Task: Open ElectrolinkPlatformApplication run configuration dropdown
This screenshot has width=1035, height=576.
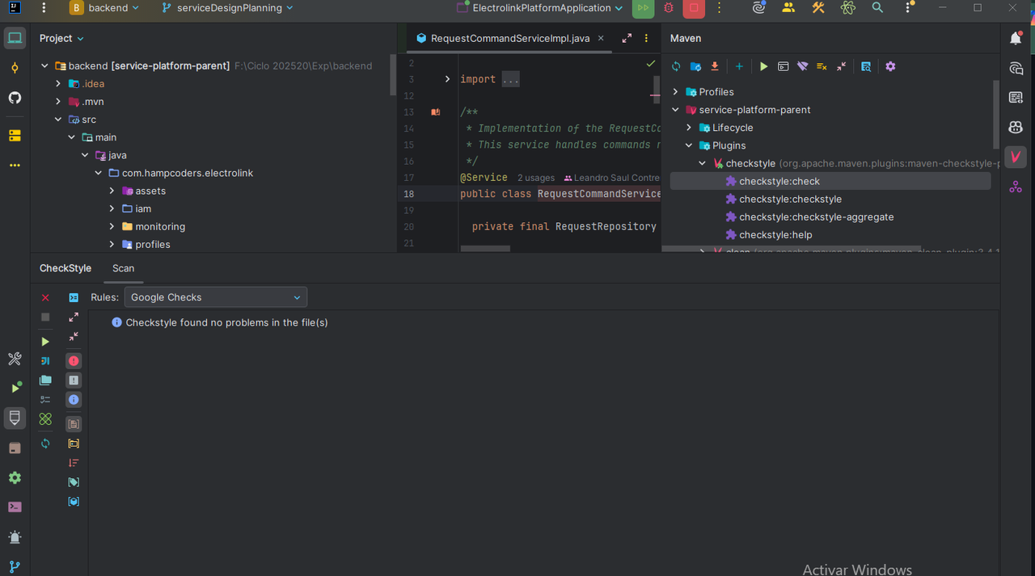Action: (540, 8)
